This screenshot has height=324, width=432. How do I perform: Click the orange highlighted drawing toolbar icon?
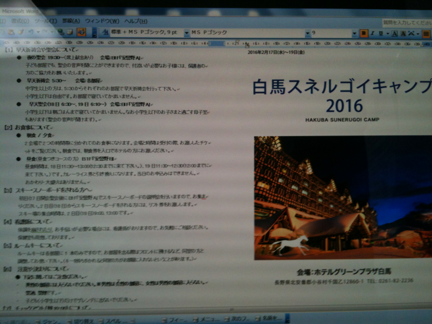pyautogui.click(x=81, y=32)
